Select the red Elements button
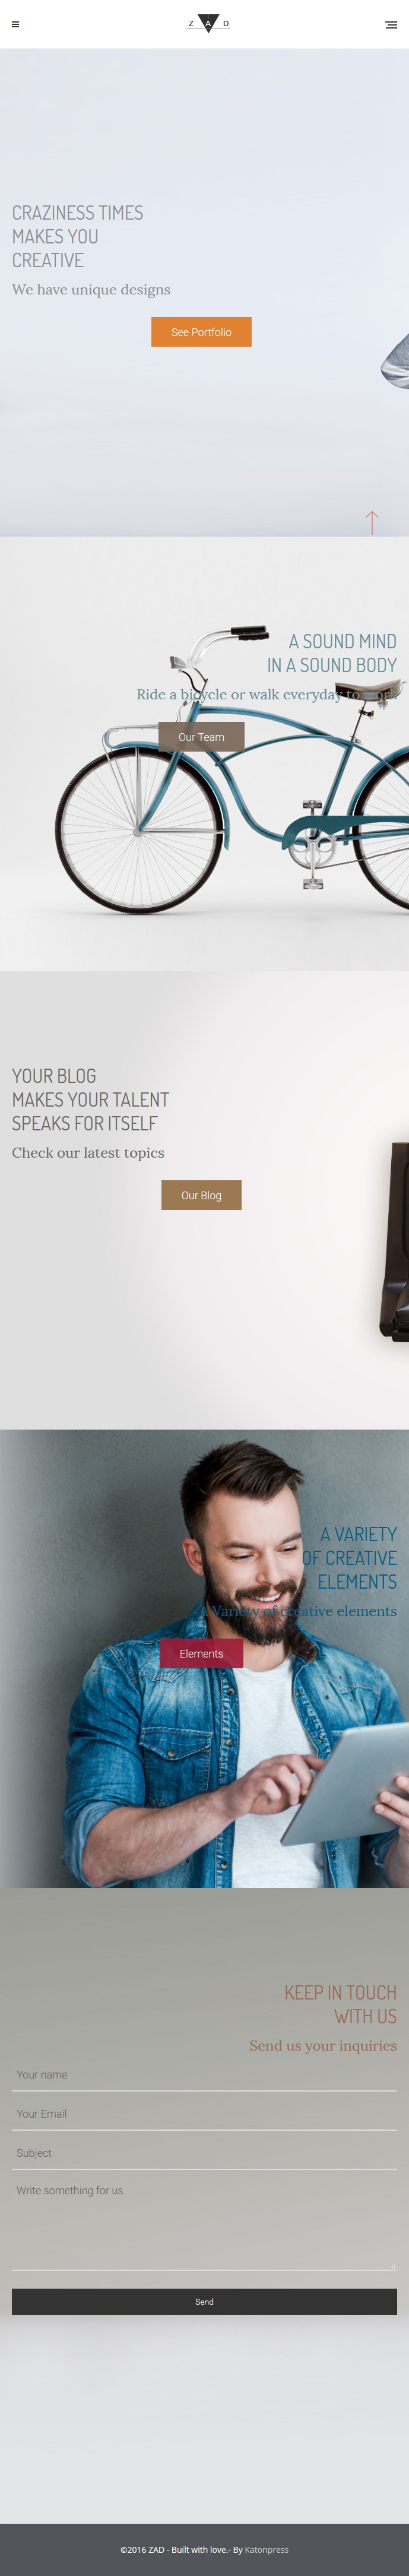This screenshot has width=409, height=2576. [201, 1653]
